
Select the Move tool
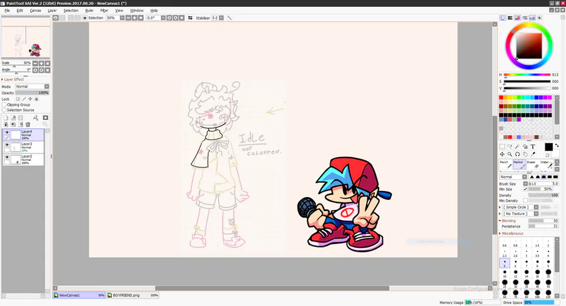502,154
